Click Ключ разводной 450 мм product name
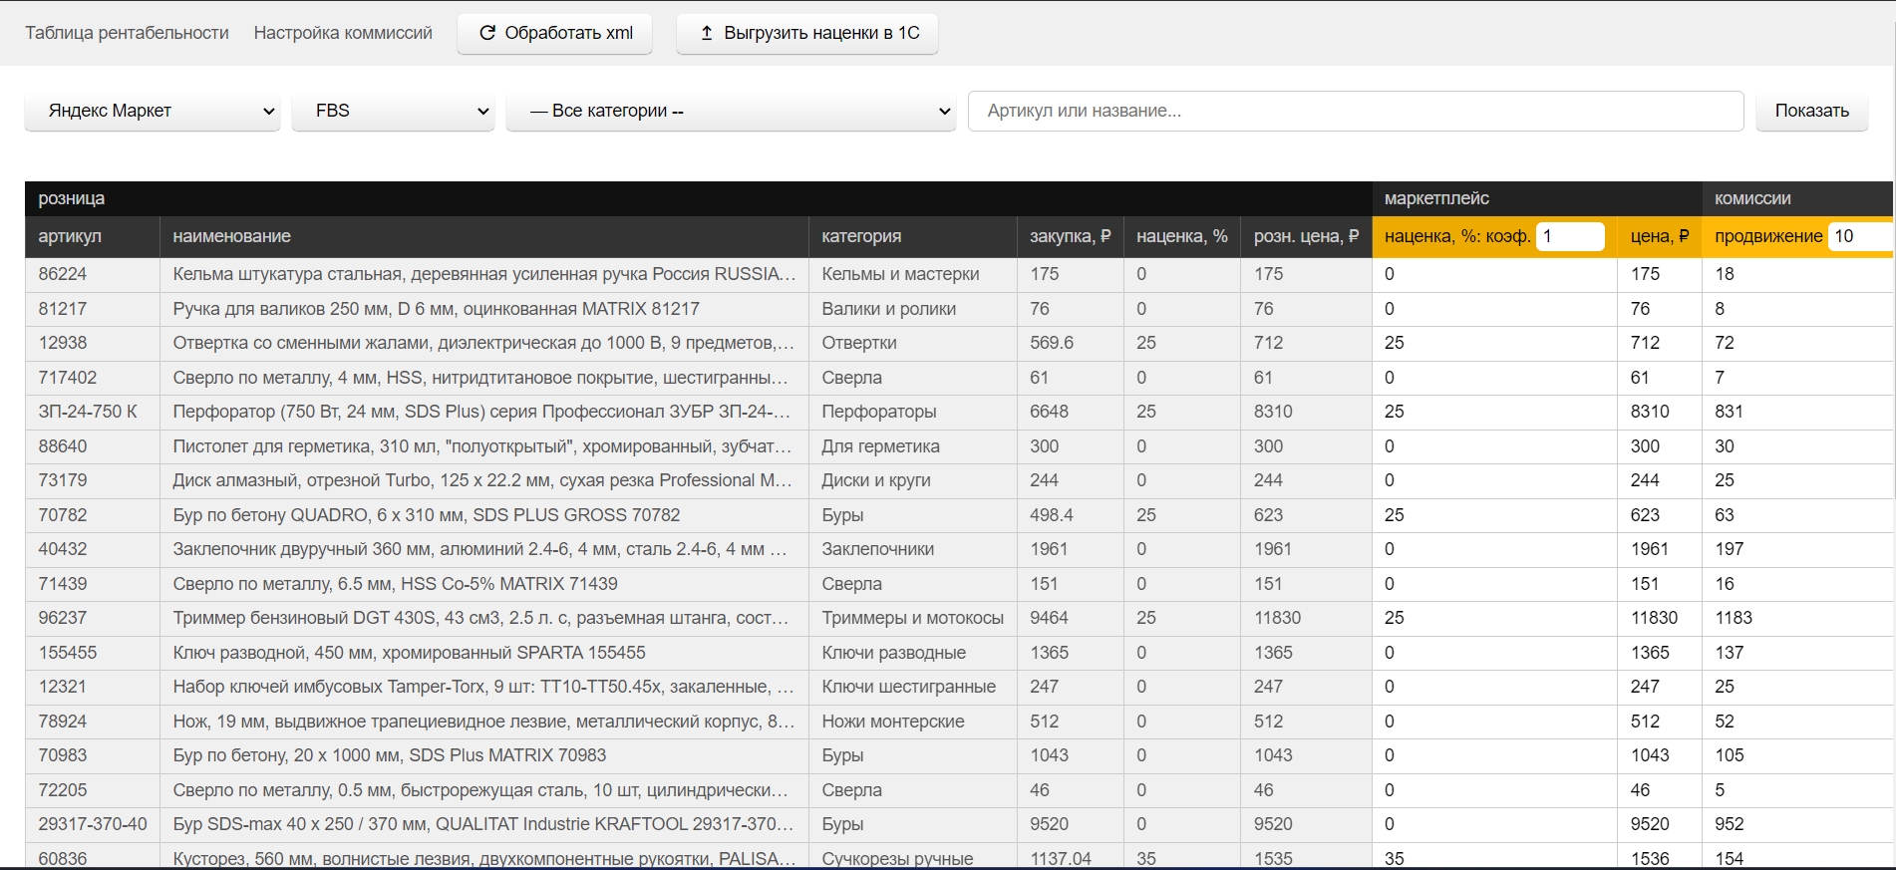This screenshot has width=1896, height=870. (x=483, y=653)
